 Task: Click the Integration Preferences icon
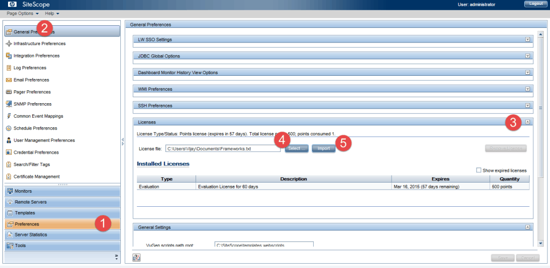[9, 56]
